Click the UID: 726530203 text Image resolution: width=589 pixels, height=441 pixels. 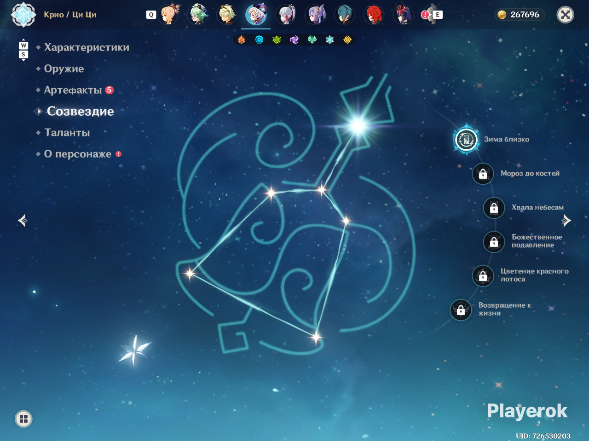543,436
